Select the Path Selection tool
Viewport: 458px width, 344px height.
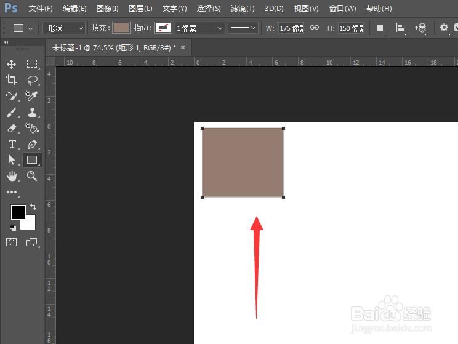click(12, 160)
